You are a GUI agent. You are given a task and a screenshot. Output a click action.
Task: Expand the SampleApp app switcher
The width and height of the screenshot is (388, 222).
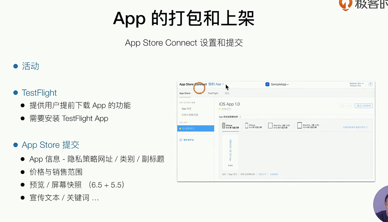click(280, 84)
